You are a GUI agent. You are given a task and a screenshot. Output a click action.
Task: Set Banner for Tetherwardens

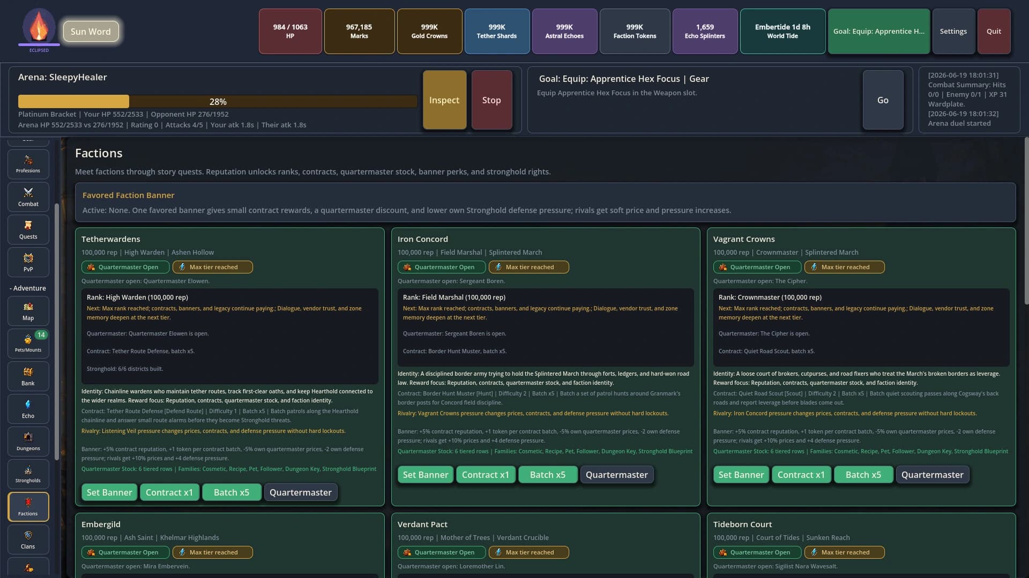109,492
